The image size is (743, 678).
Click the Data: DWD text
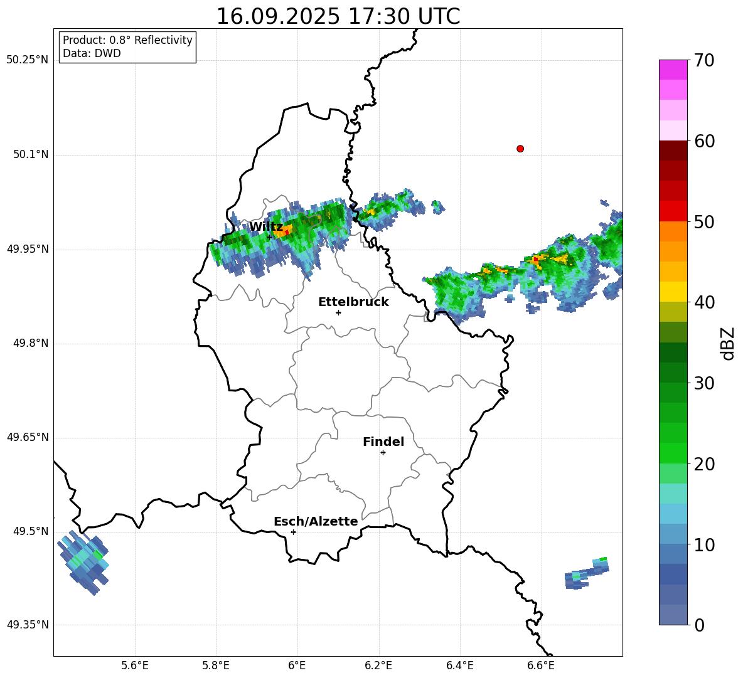click(x=92, y=53)
